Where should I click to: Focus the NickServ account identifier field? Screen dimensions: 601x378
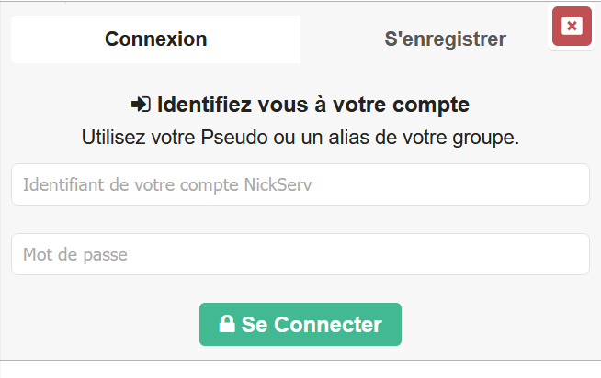[x=300, y=184]
